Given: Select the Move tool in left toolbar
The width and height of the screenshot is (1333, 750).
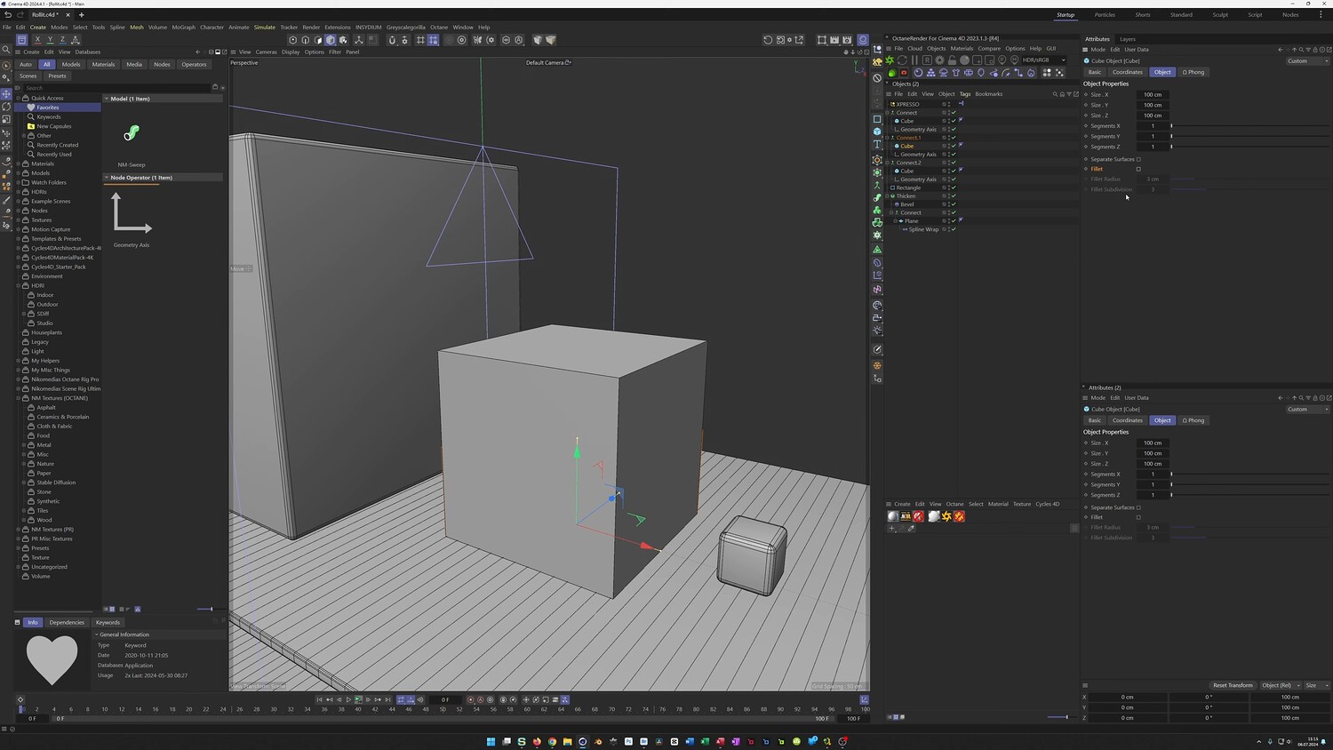Looking at the screenshot, I should tap(6, 93).
